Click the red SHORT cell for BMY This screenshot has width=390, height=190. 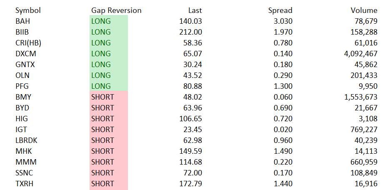coord(108,97)
